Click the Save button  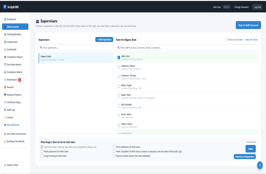[250, 149]
